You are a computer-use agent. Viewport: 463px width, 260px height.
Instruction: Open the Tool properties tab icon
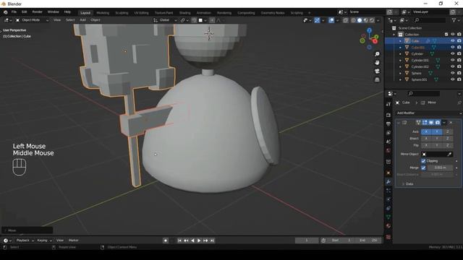tap(388, 104)
